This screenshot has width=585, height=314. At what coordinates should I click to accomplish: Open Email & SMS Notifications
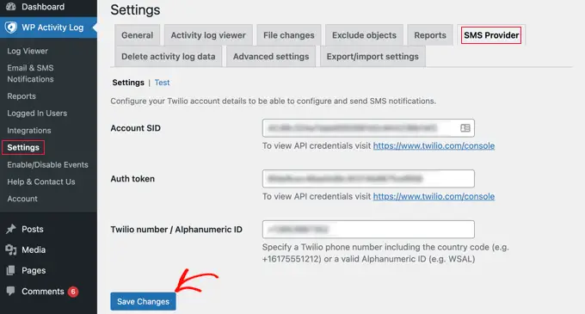pyautogui.click(x=31, y=73)
